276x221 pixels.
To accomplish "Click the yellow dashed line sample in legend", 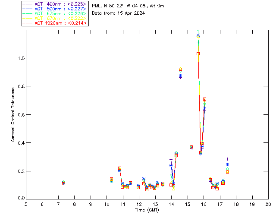I will pyautogui.click(x=28, y=18).
